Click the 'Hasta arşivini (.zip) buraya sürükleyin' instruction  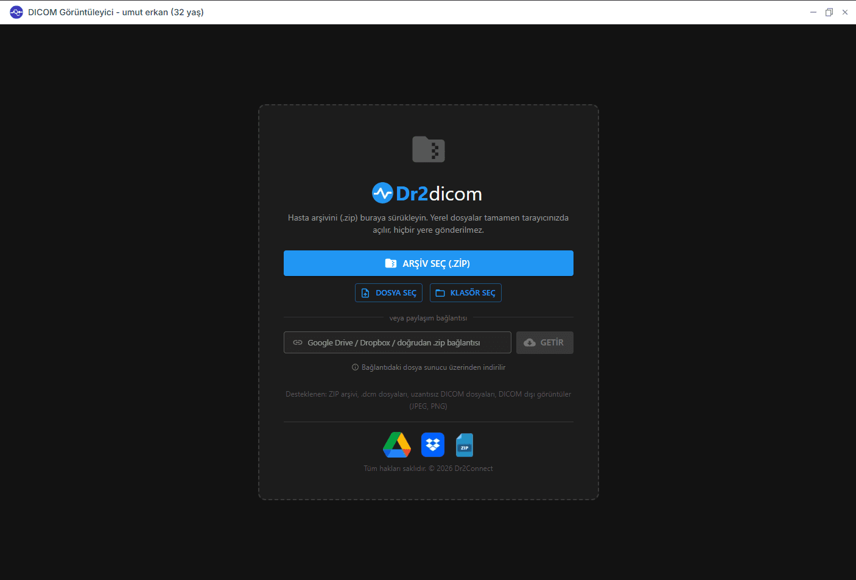[x=429, y=224]
